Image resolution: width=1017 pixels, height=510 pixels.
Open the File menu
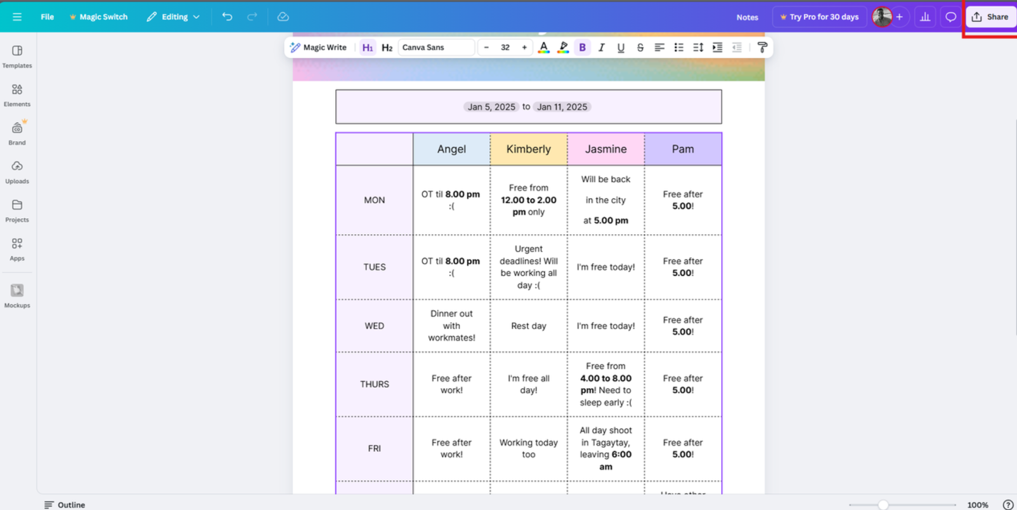click(47, 16)
